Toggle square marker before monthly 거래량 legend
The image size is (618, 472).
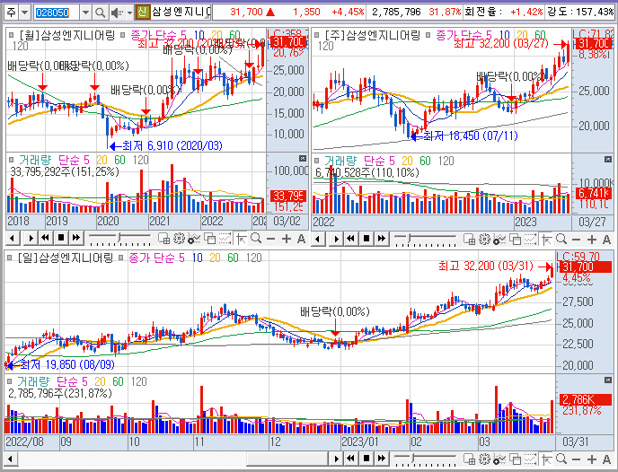coord(11,160)
